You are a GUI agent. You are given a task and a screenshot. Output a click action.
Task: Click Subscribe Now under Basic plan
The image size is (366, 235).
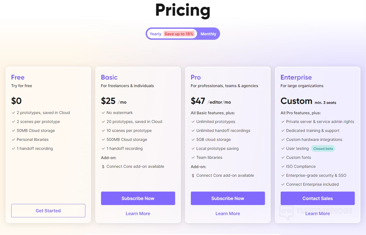point(138,198)
